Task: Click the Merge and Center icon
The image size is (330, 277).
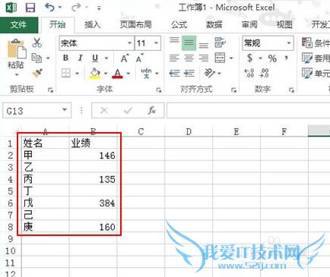Action: [220, 58]
